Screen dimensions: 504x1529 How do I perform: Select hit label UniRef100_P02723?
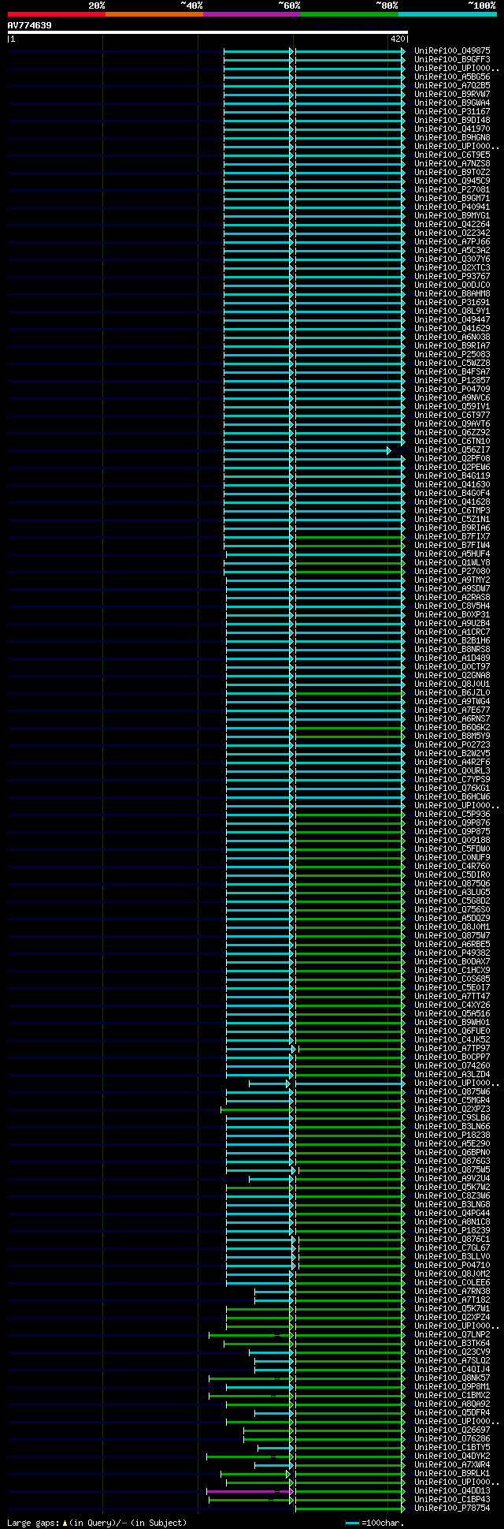(452, 745)
